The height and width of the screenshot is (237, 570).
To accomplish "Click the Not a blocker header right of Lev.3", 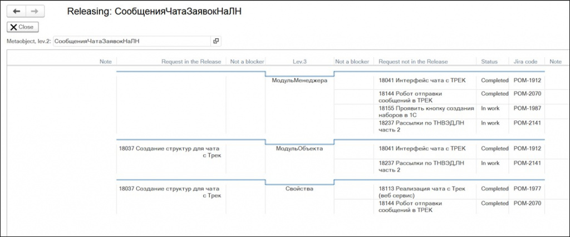I will (352, 62).
